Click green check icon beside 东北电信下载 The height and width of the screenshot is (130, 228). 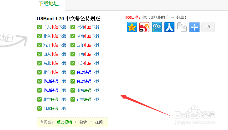coord(39,63)
